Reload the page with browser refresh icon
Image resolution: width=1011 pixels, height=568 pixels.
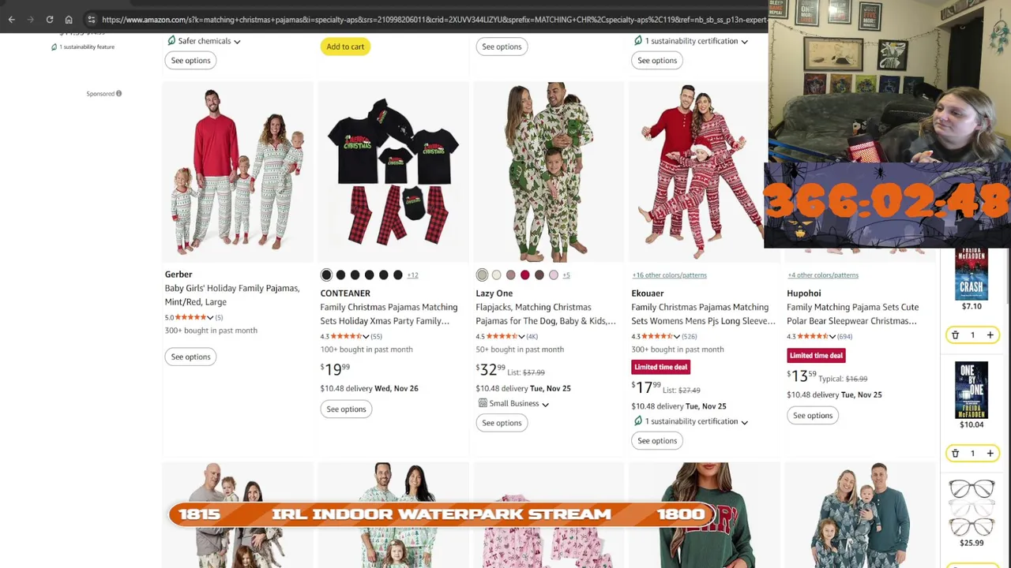(49, 20)
